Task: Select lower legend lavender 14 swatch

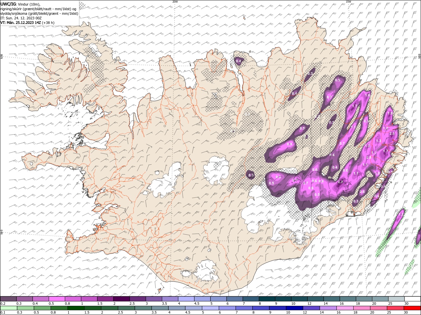Action: 328,308
